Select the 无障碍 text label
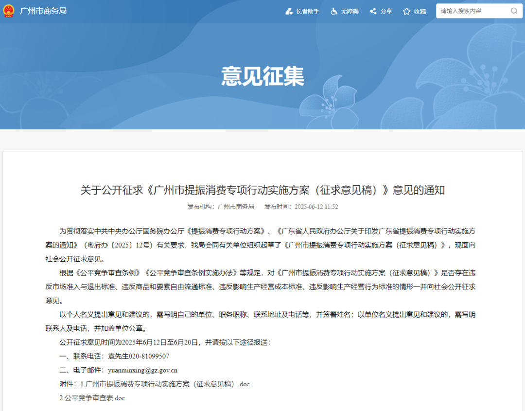 (x=350, y=11)
